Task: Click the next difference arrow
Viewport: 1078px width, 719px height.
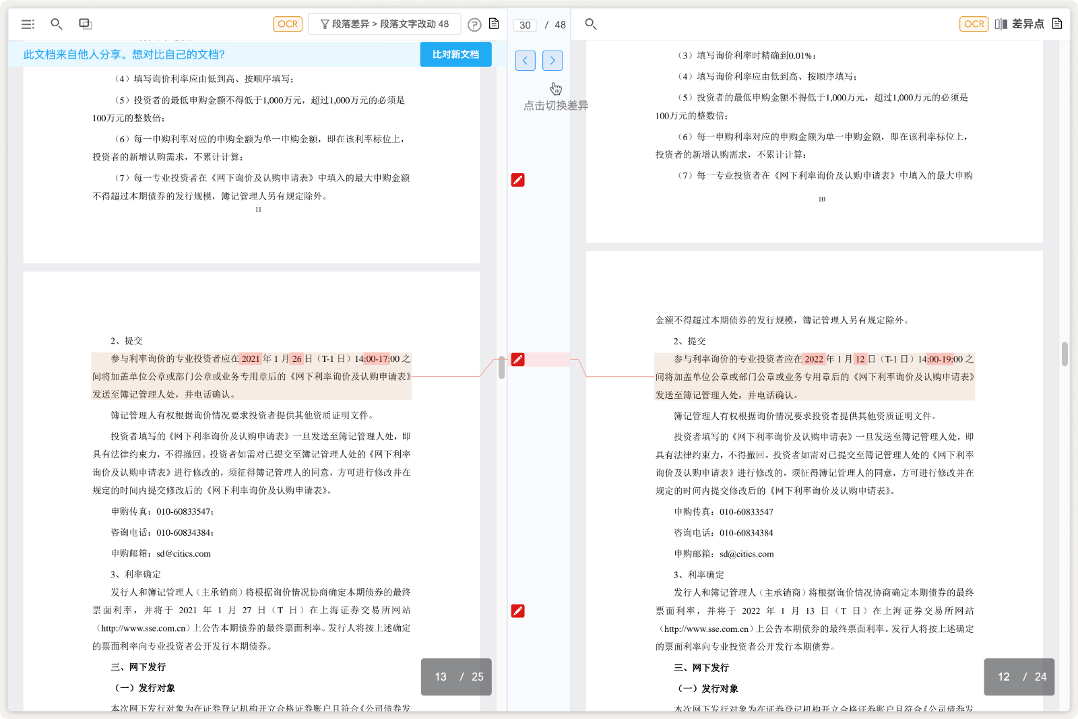Action: point(552,61)
